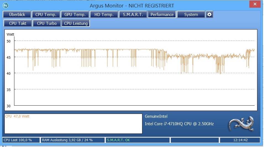This screenshot has width=264, height=147.
Task: Open the settings gear icon
Action: tap(209, 14)
